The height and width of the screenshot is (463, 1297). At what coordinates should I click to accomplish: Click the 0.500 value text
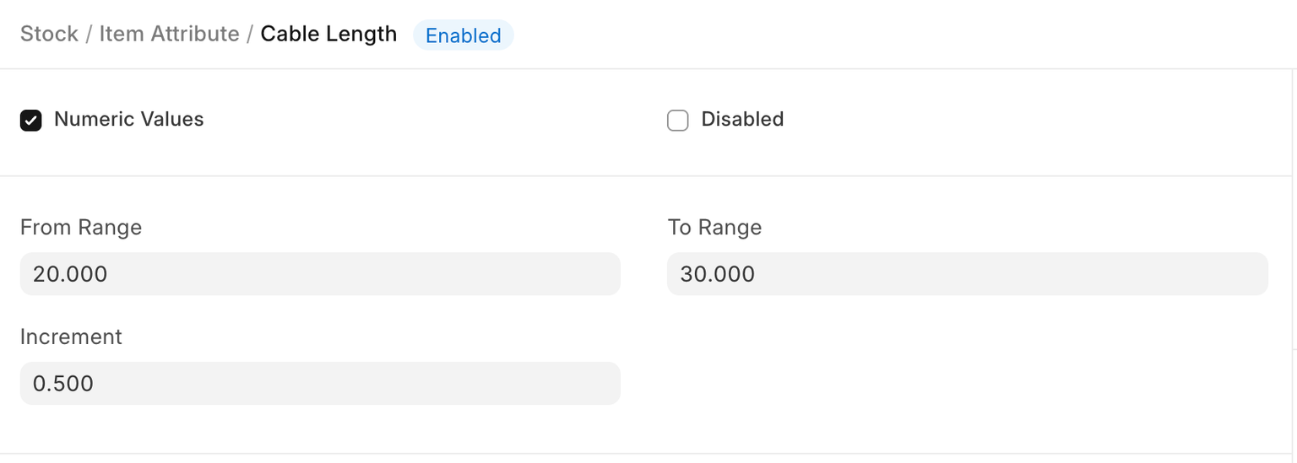click(x=63, y=384)
